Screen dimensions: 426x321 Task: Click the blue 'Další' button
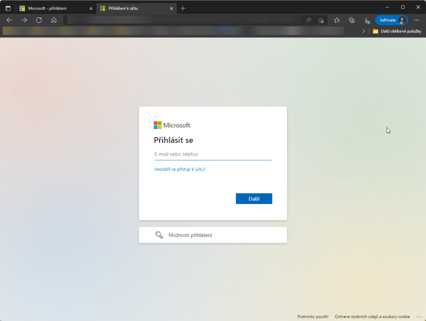[254, 199]
